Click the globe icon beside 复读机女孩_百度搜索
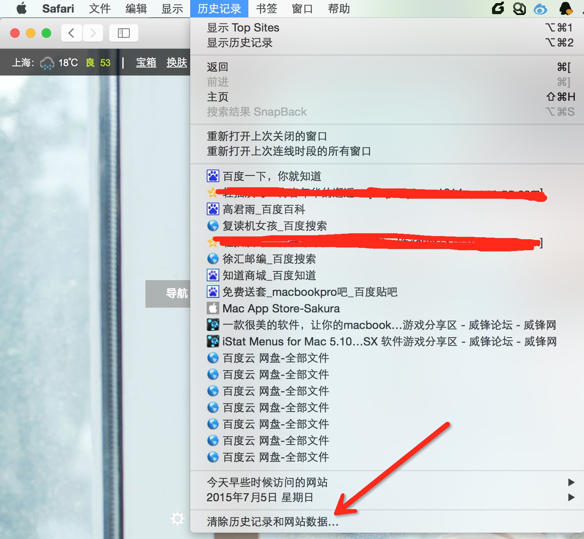 click(213, 225)
